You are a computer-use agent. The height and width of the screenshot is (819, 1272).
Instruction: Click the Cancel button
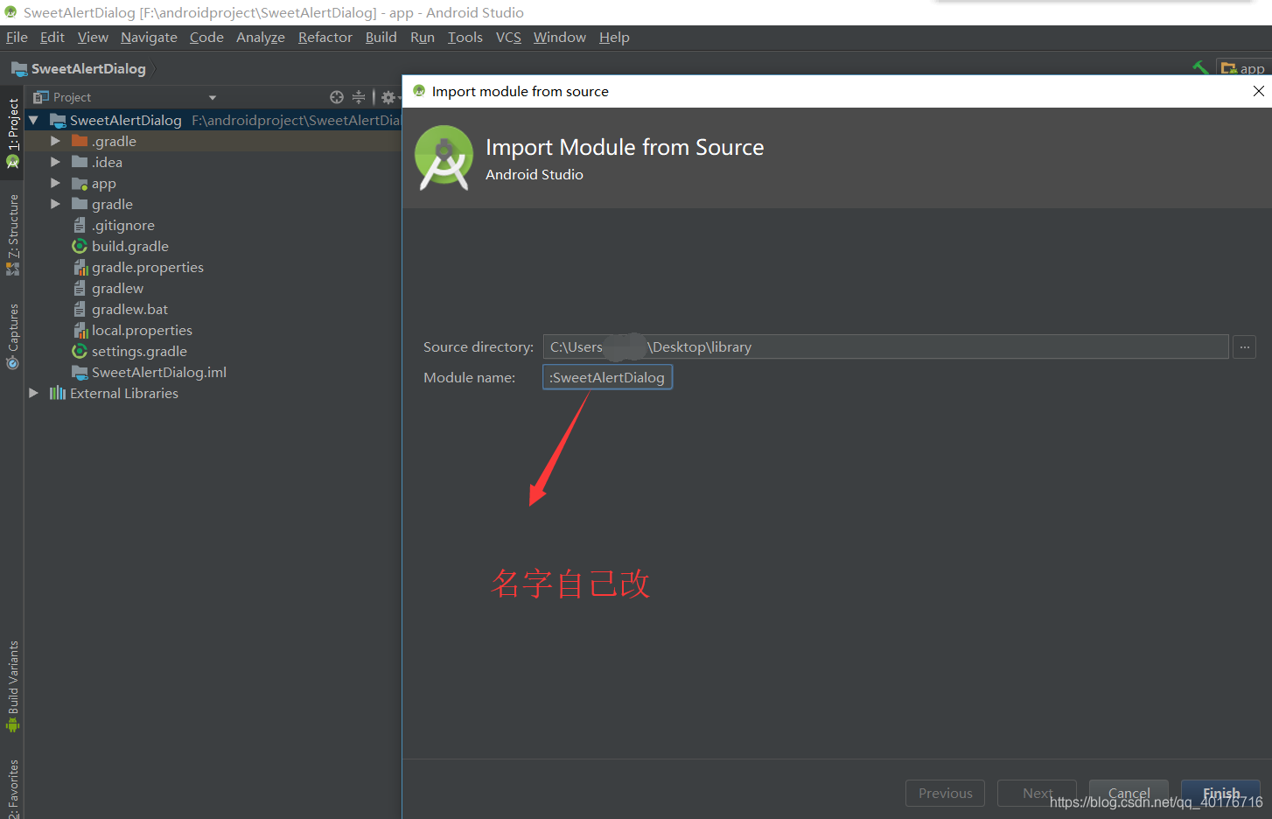click(x=1129, y=793)
